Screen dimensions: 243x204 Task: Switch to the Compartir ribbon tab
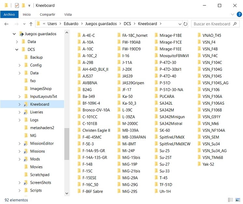(47, 14)
